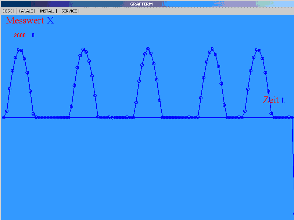Select the red 2600 value
294x220 pixels.
tap(20, 36)
